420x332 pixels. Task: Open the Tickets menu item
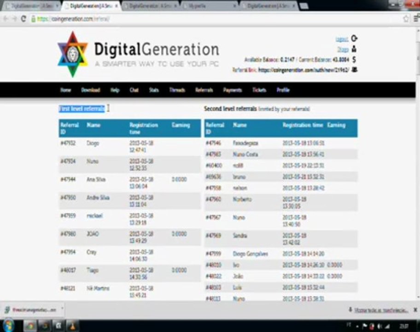coord(259,90)
